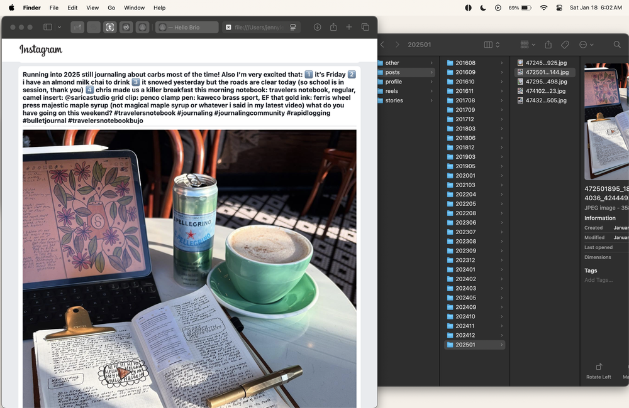This screenshot has width=629, height=408.
Task: Select the profile folder
Action: (x=405, y=82)
